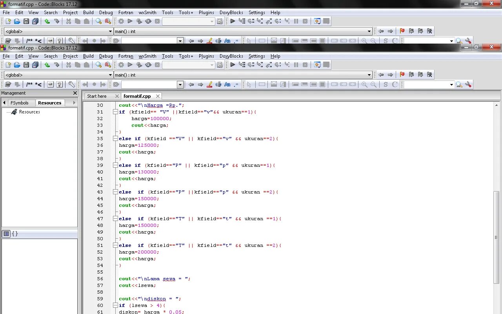Image resolution: width=502 pixels, height=314 pixels.
Task: Open Debug menu in front window
Action: click(x=106, y=56)
